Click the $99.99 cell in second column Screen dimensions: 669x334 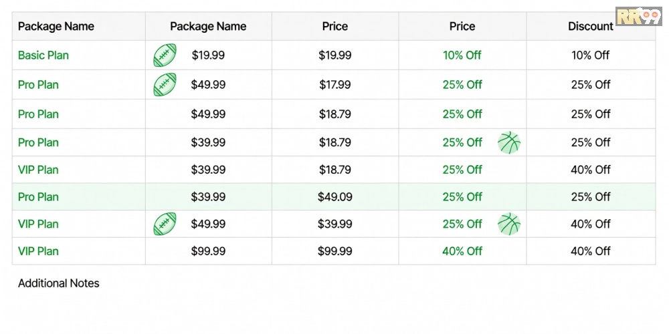pos(208,251)
